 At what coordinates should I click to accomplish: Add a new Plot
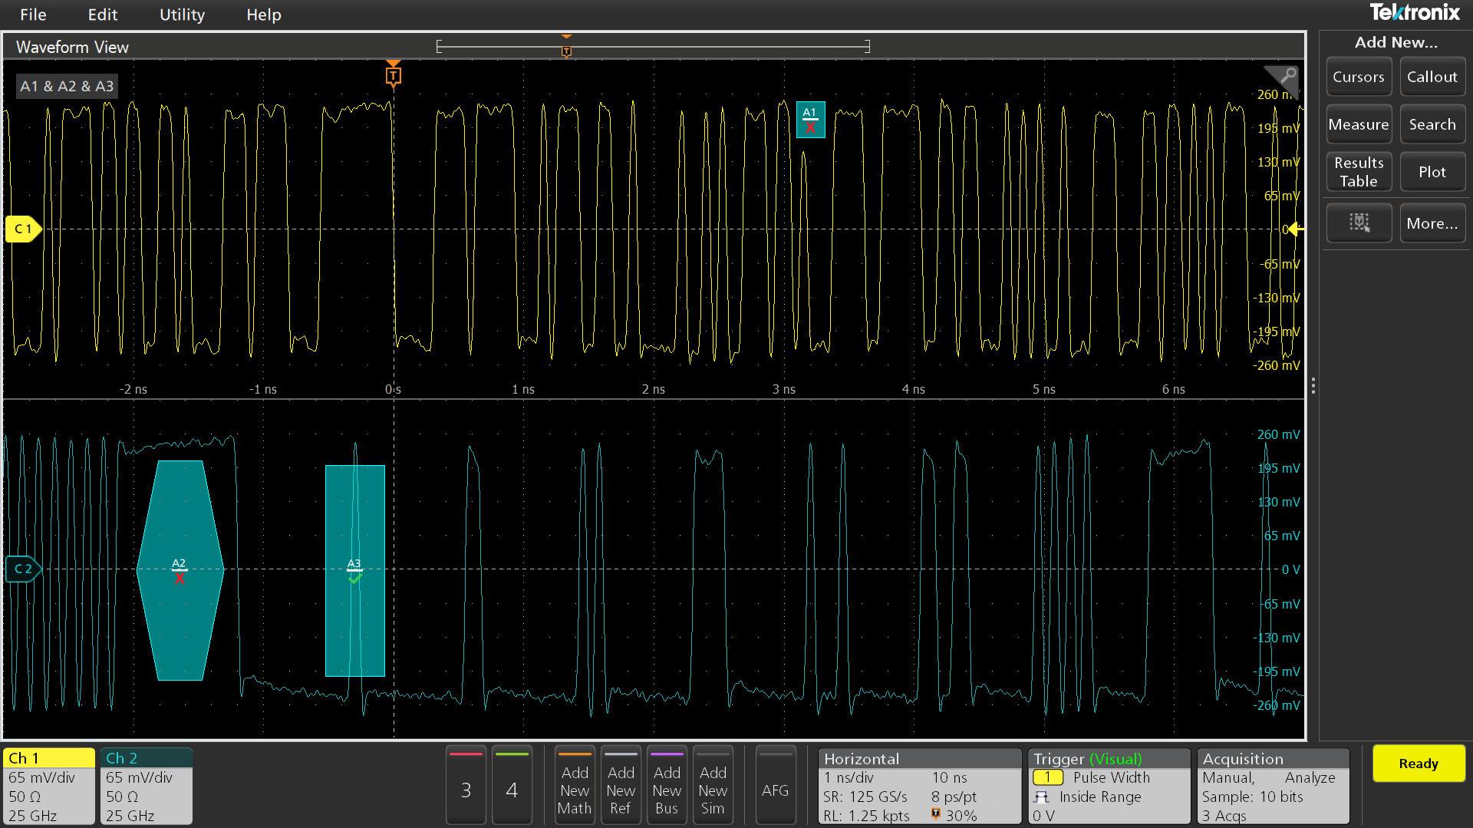click(1432, 172)
